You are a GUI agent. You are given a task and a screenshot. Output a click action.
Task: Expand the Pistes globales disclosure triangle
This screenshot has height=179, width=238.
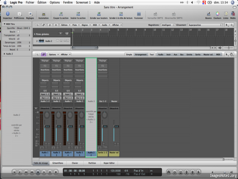pos(35,34)
